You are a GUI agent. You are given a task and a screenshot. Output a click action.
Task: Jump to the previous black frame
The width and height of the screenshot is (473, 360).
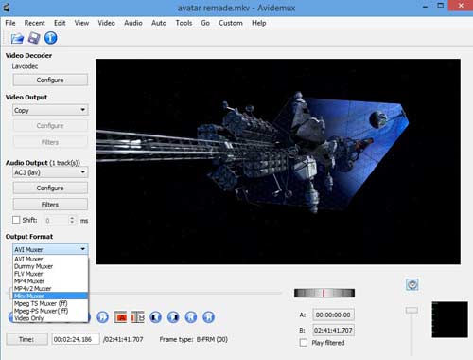pyautogui.click(x=155, y=317)
